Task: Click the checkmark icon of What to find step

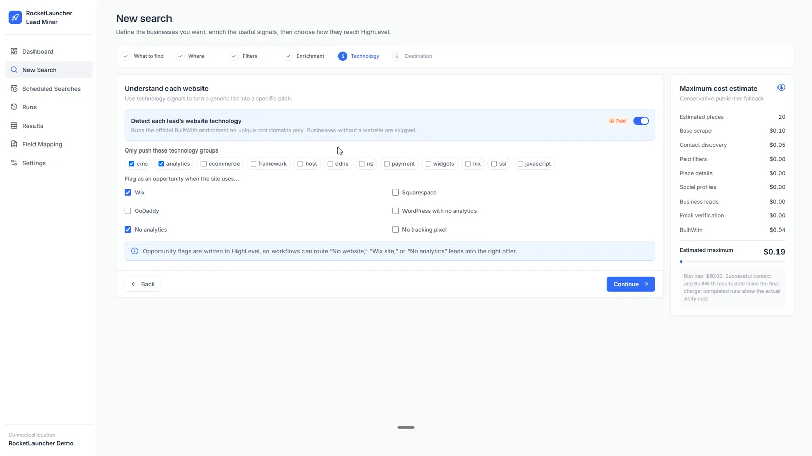Action: tap(126, 56)
